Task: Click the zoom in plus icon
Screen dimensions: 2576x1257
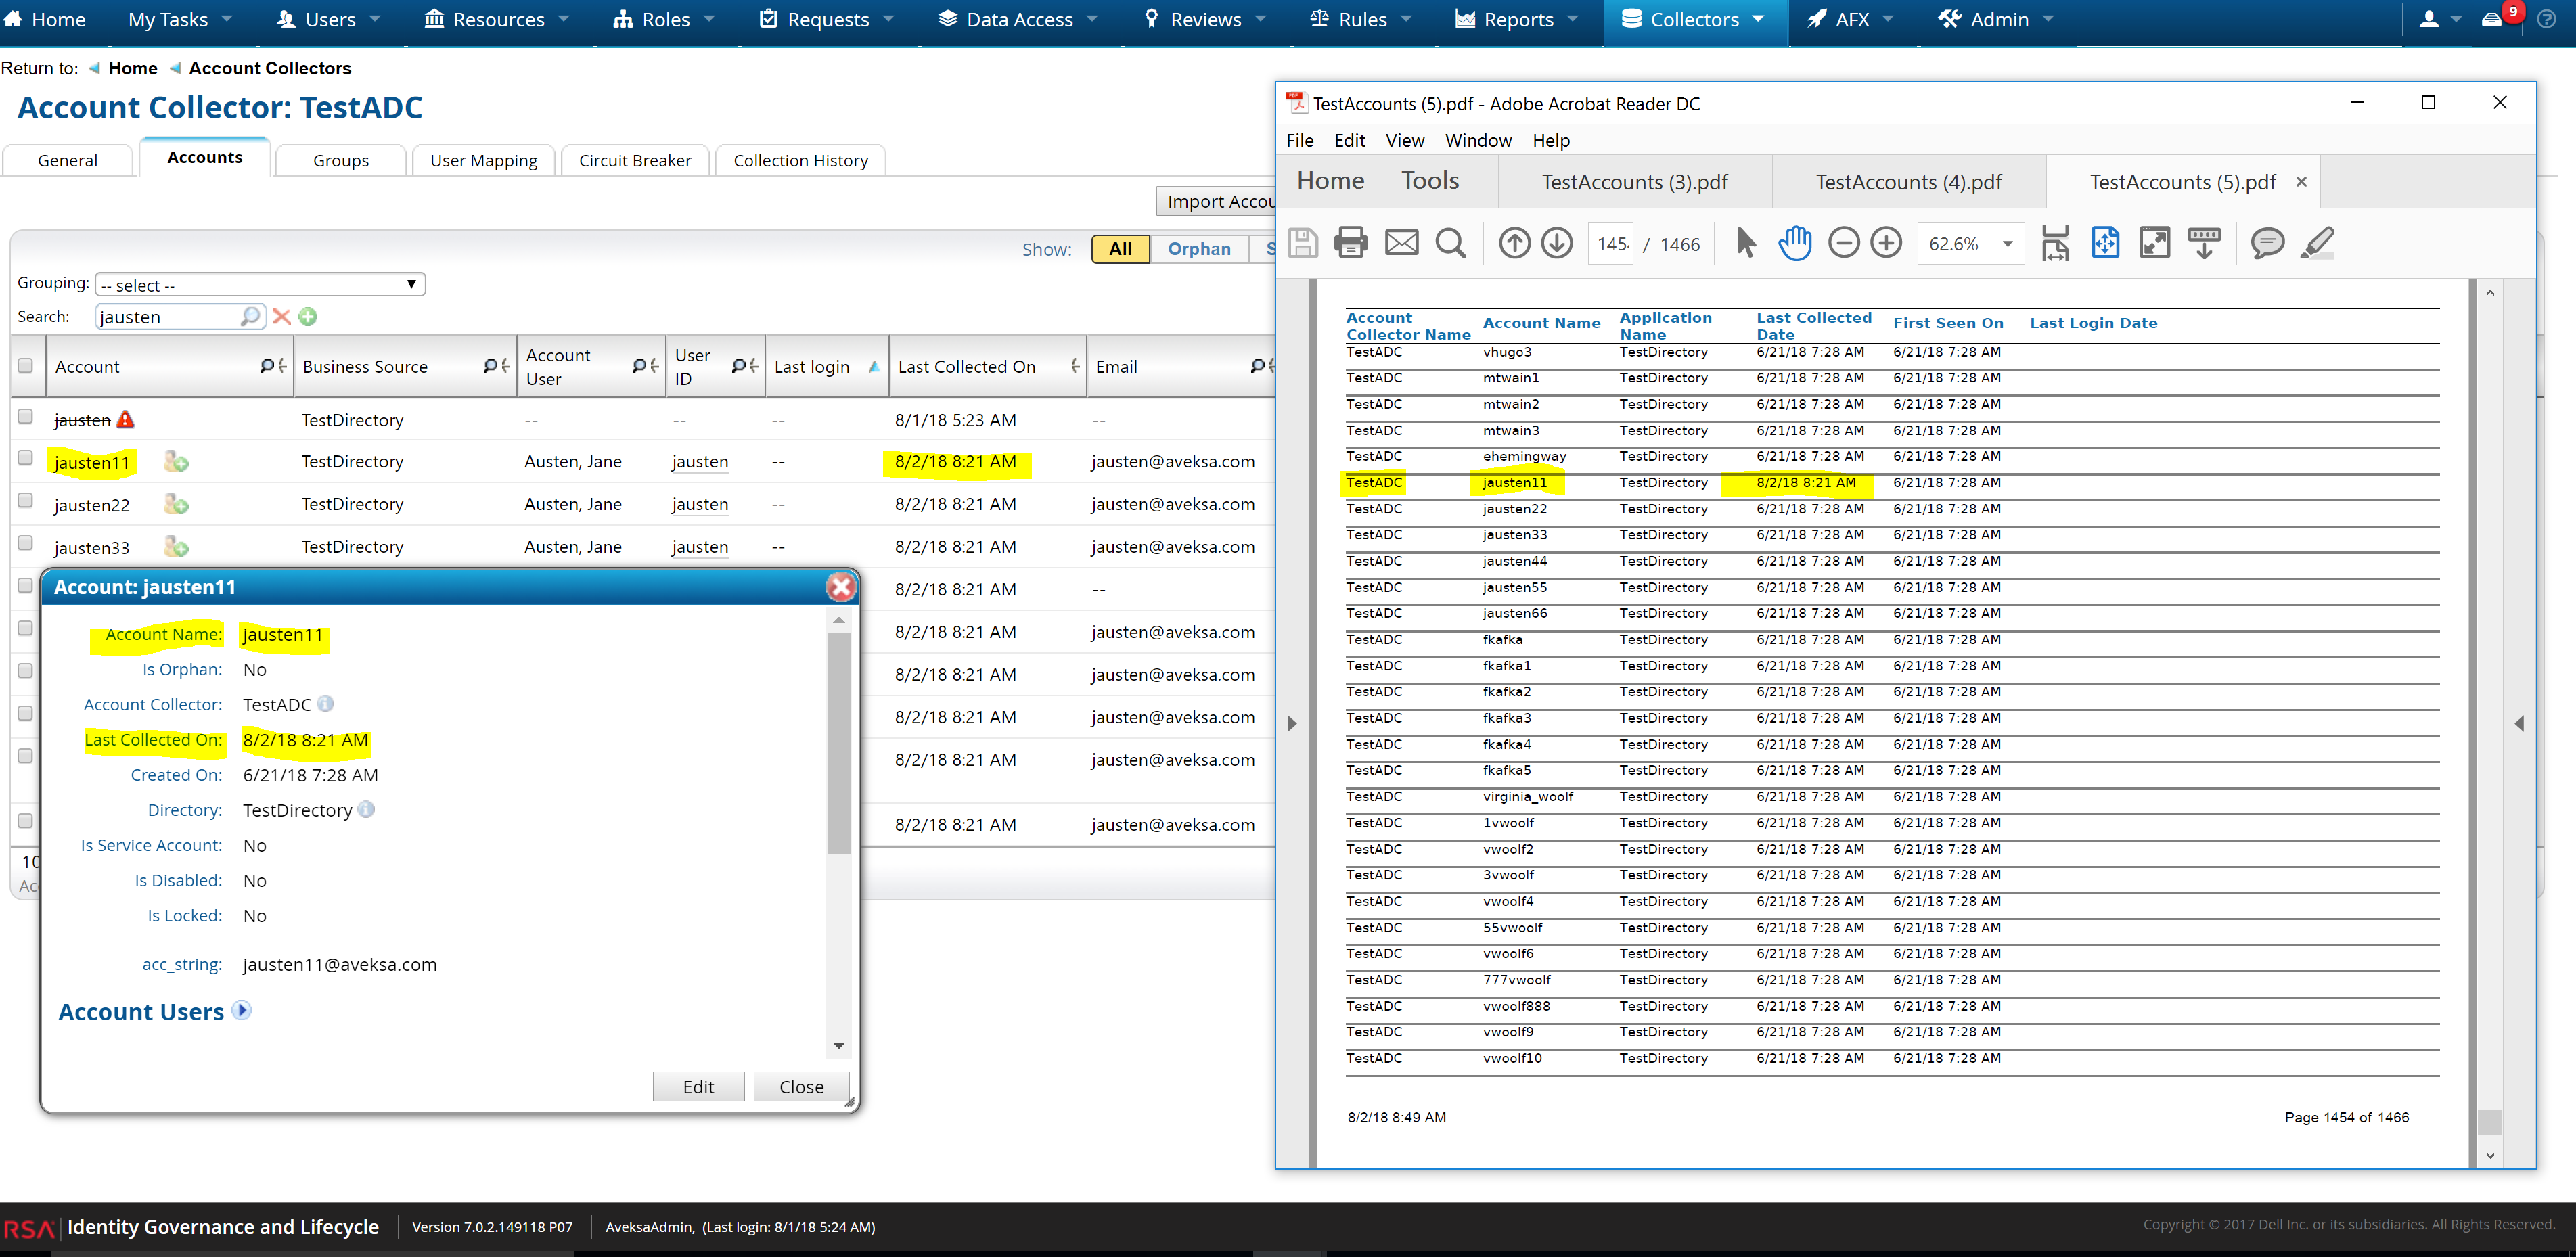Action: [1886, 243]
